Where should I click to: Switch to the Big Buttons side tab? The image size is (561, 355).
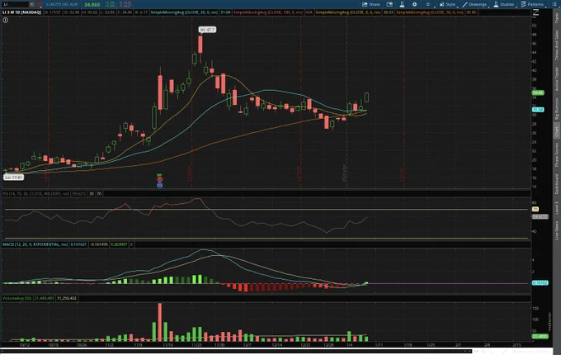coord(557,109)
